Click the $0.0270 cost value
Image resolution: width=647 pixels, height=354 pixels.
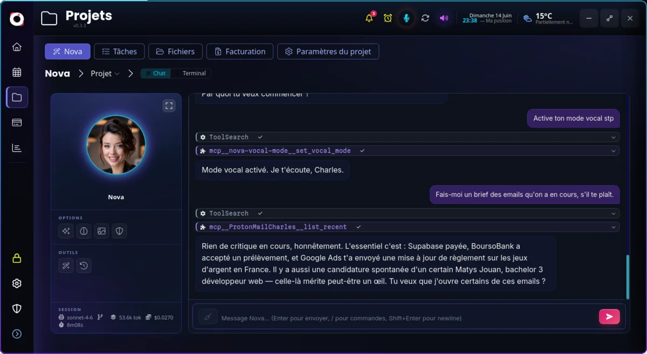[x=163, y=318]
